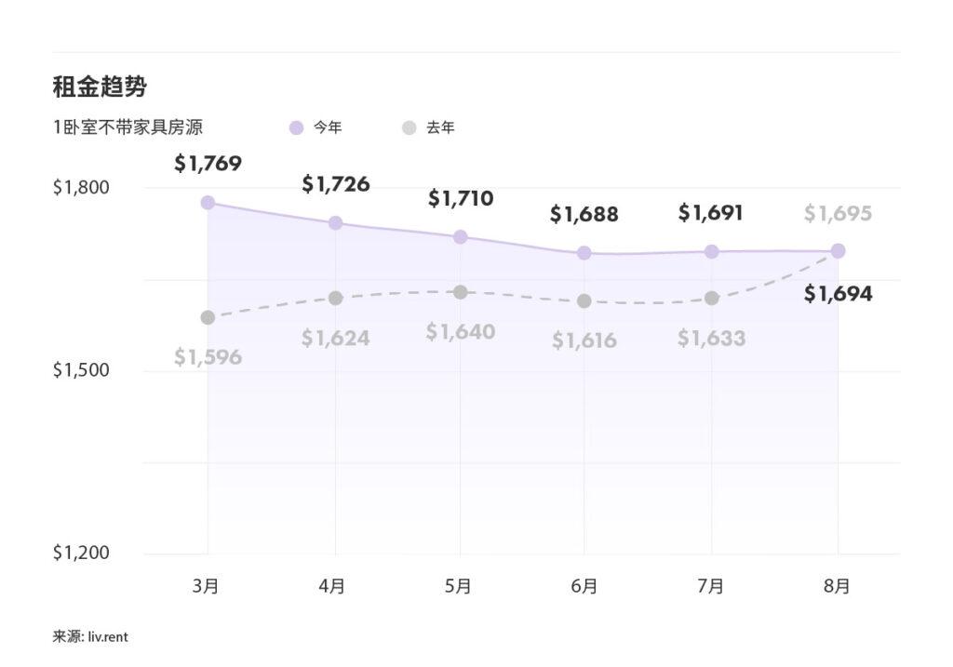Select the 8月 x-axis label

(837, 586)
